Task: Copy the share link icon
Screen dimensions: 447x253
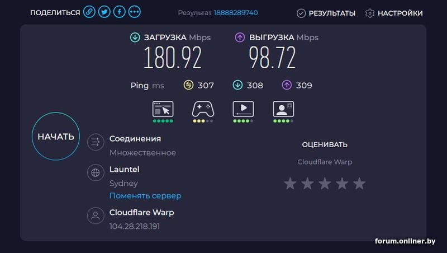Action: click(89, 12)
